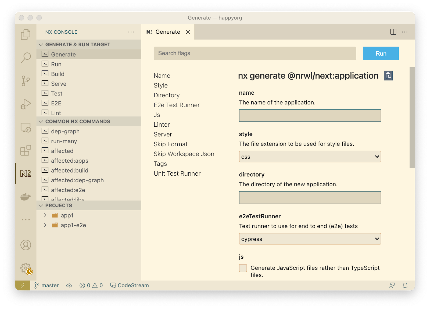The height and width of the screenshot is (309, 430).
Task: Click the Run button
Action: pos(381,53)
